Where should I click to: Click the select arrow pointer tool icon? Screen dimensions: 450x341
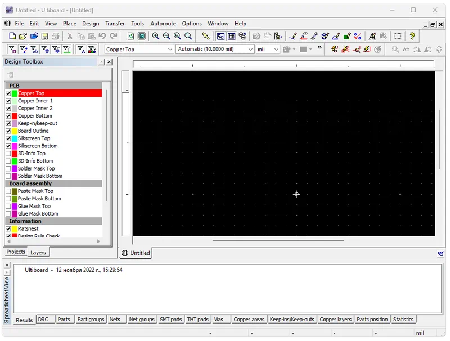click(206, 36)
